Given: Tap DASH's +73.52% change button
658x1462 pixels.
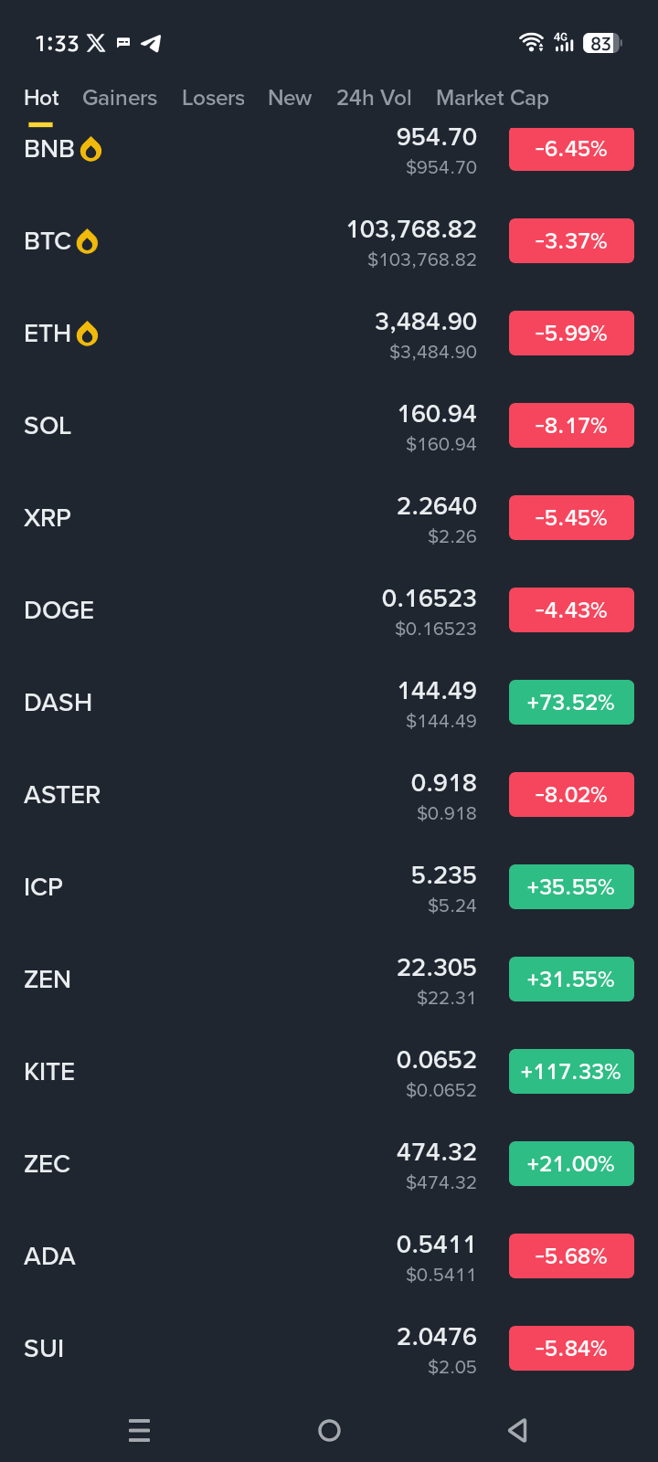Looking at the screenshot, I should 571,703.
